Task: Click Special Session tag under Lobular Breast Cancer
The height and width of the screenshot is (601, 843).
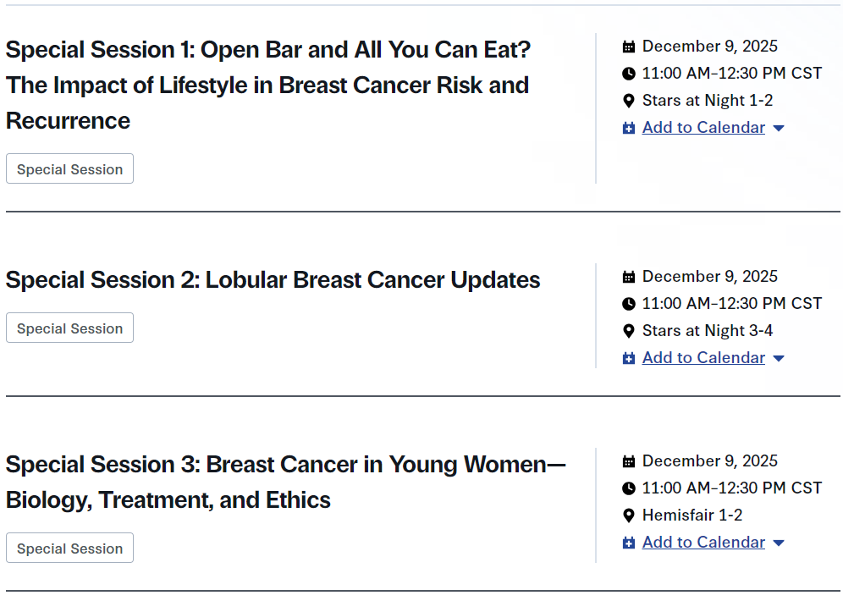Action: click(x=69, y=328)
